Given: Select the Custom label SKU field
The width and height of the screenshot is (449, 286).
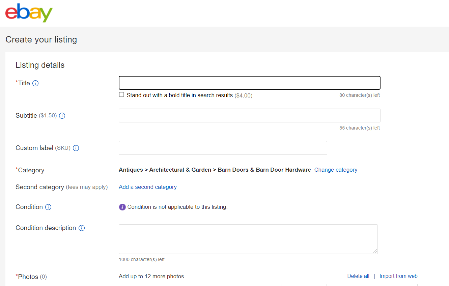Looking at the screenshot, I should [223, 148].
